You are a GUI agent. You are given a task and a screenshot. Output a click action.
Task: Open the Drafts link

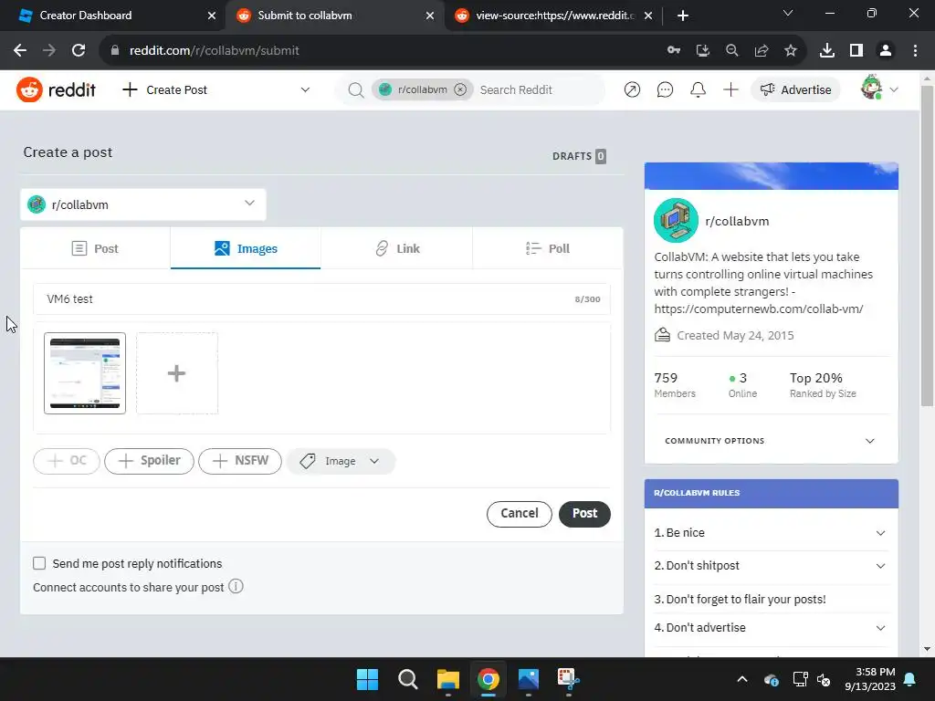point(579,156)
